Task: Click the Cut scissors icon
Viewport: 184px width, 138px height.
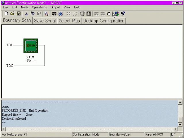Action: coord(26,14)
